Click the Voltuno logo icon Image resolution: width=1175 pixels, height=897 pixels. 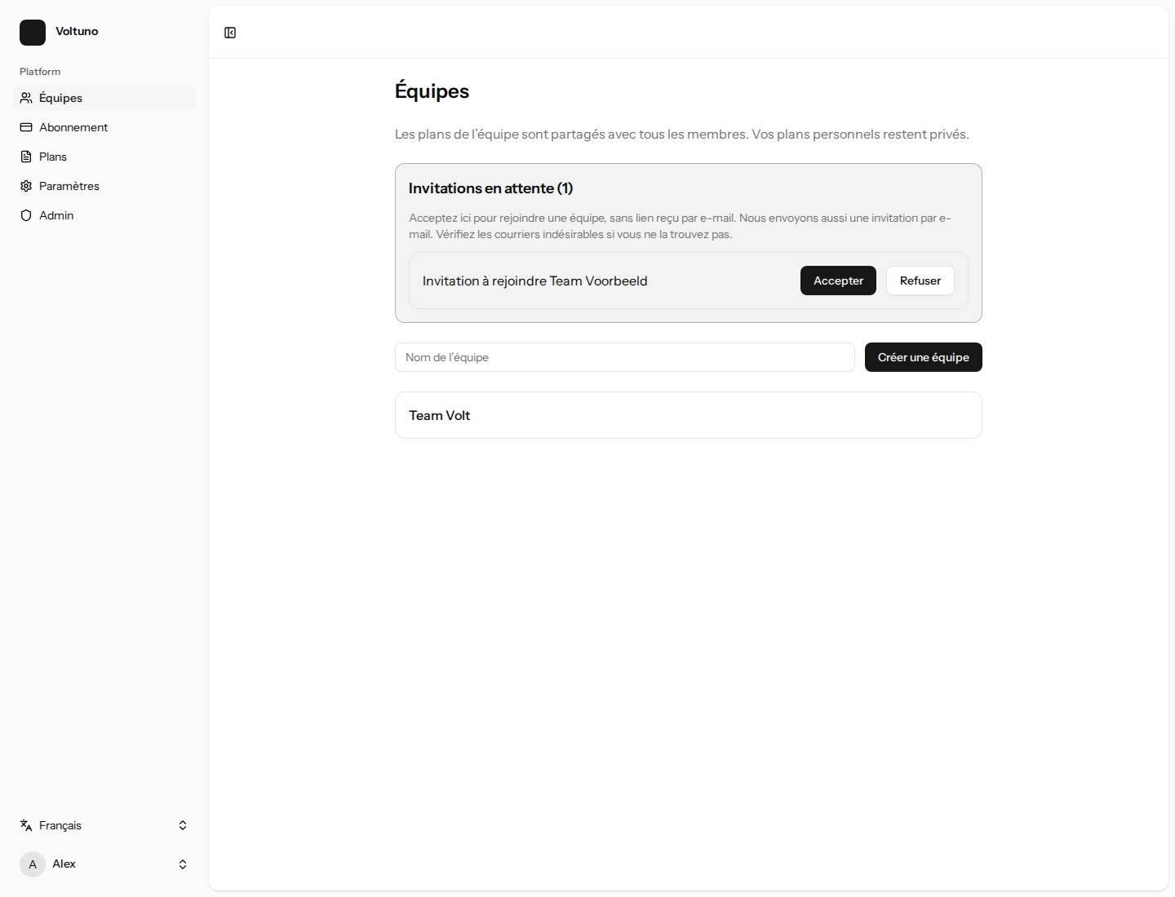(33, 33)
